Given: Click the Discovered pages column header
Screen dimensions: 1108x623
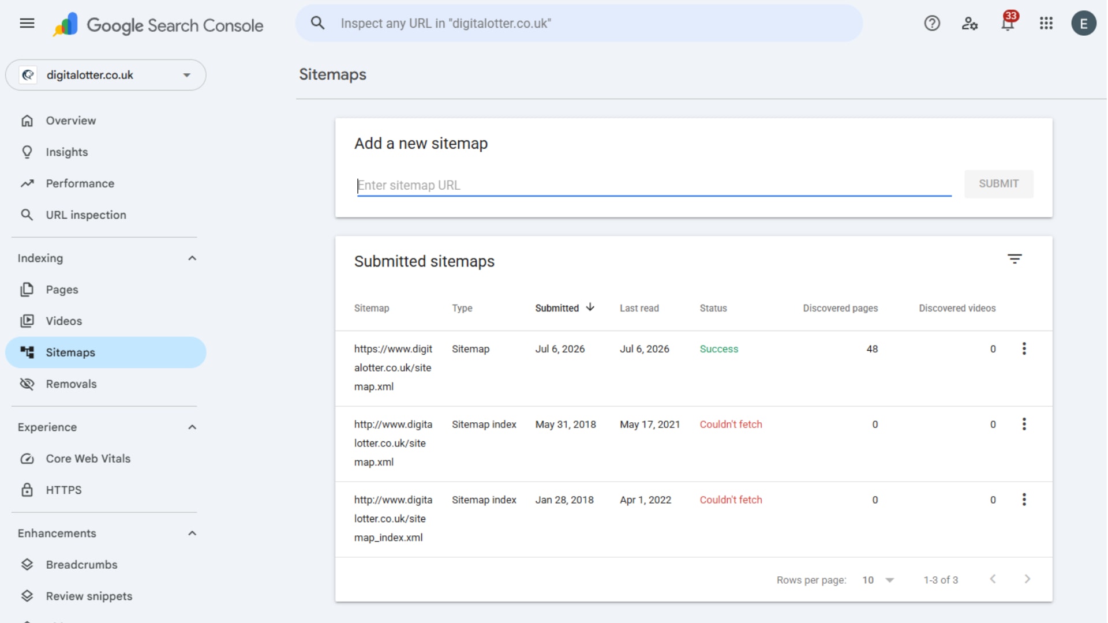Looking at the screenshot, I should point(840,308).
